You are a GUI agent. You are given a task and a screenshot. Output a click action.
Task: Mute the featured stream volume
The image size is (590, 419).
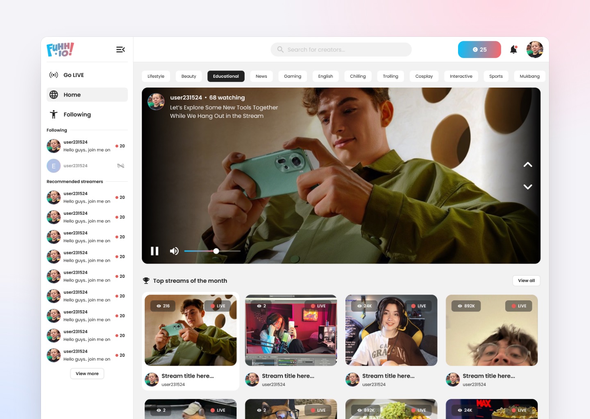click(174, 251)
